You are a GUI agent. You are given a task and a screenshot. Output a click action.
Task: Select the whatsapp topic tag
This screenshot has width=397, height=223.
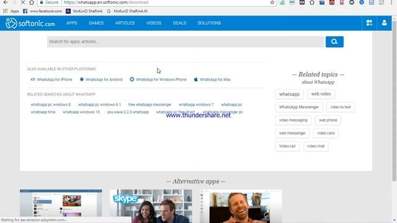coord(290,94)
